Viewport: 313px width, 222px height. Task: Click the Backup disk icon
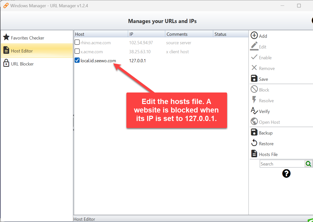point(254,132)
